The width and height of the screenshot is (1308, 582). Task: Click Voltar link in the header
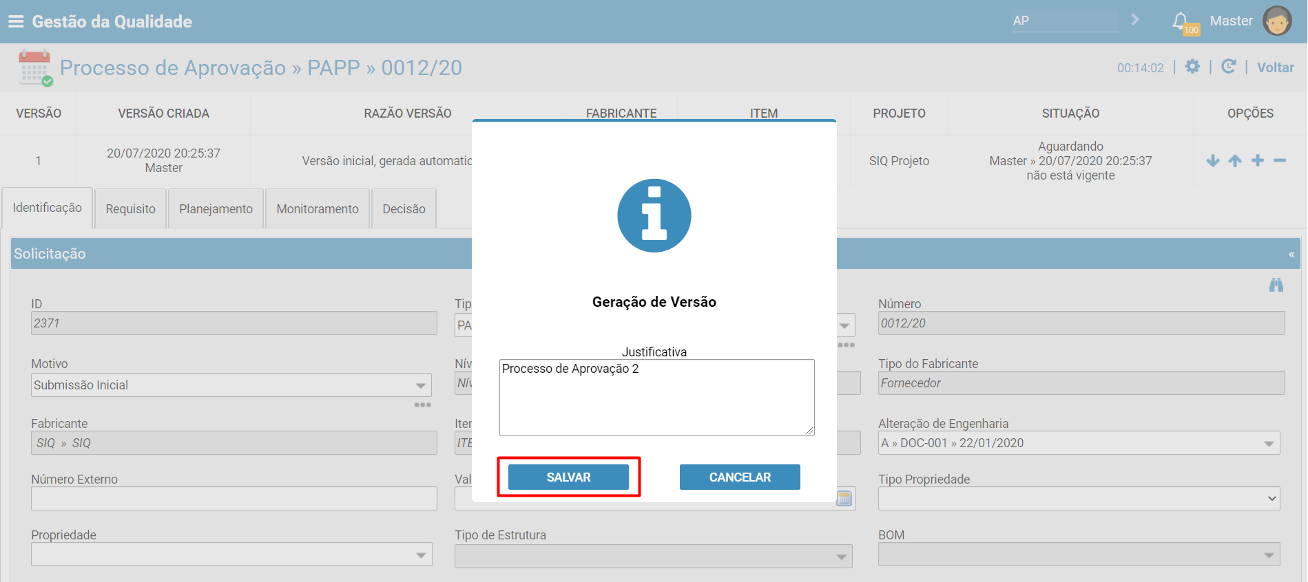coord(1275,67)
